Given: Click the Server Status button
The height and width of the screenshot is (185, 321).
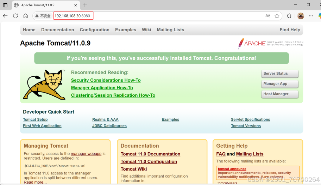Looking at the screenshot, I should point(280,74).
